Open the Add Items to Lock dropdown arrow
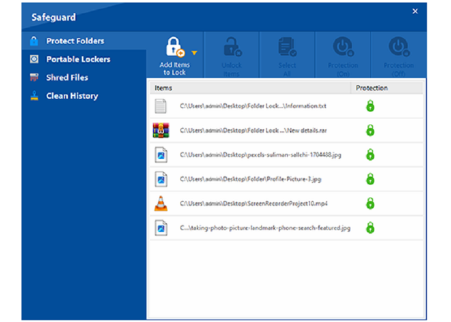 (195, 53)
